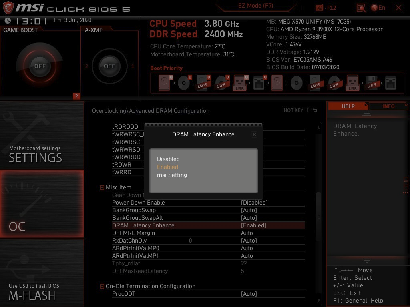The height and width of the screenshot is (307, 410).
Task: Open DRAM Latency Enhance [Enabled] row
Action: pyautogui.click(x=208, y=225)
